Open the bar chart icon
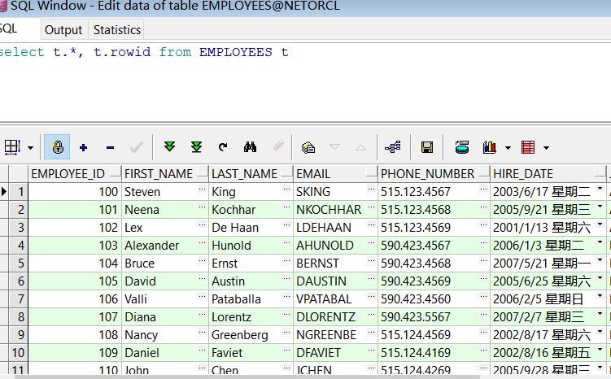The width and height of the screenshot is (611, 379). pyautogui.click(x=490, y=147)
